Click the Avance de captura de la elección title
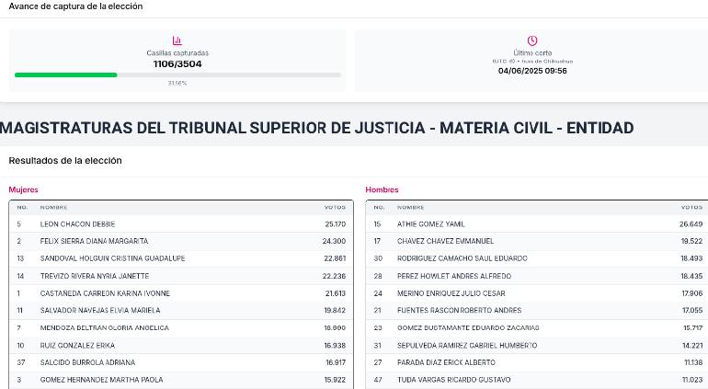The image size is (708, 389). point(75,6)
